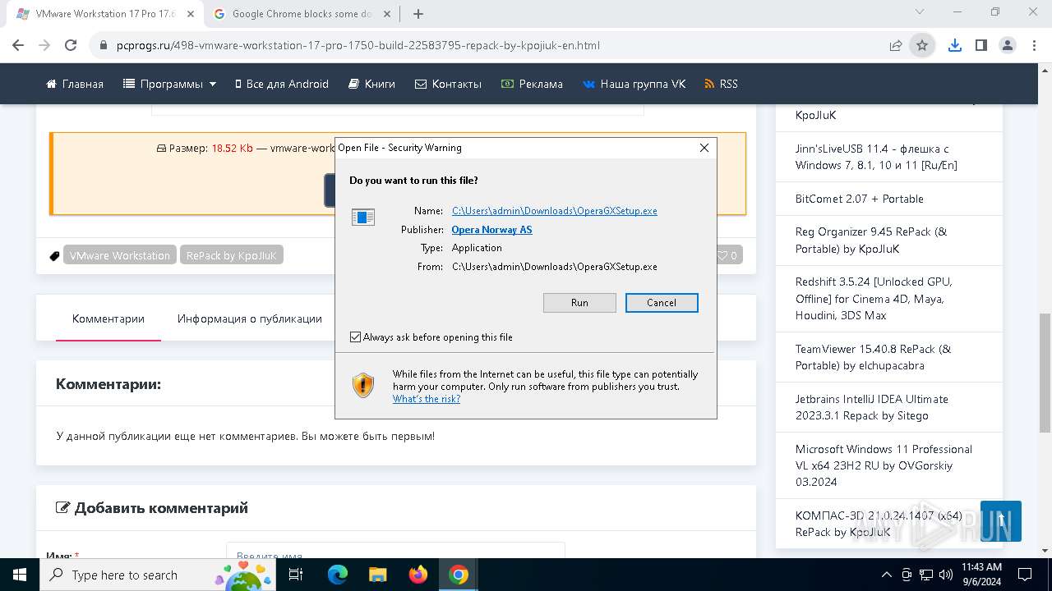Open Task View on the taskbar
Image resolution: width=1052 pixels, height=591 pixels.
pos(297,575)
